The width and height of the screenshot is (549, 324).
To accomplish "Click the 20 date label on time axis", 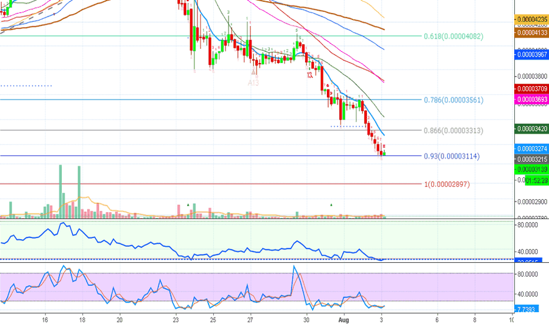I will (120, 320).
